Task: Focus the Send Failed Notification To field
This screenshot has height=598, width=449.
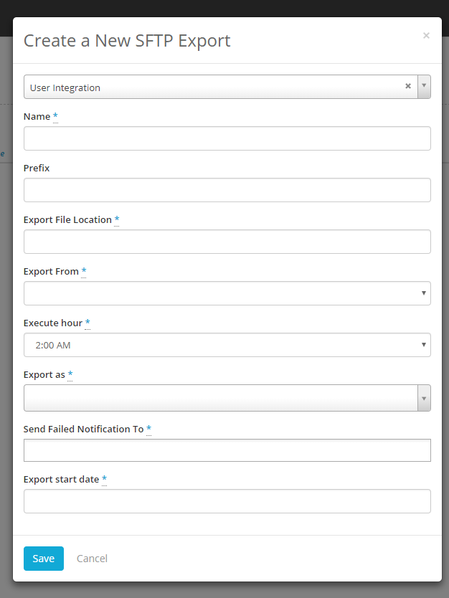Action: click(227, 450)
